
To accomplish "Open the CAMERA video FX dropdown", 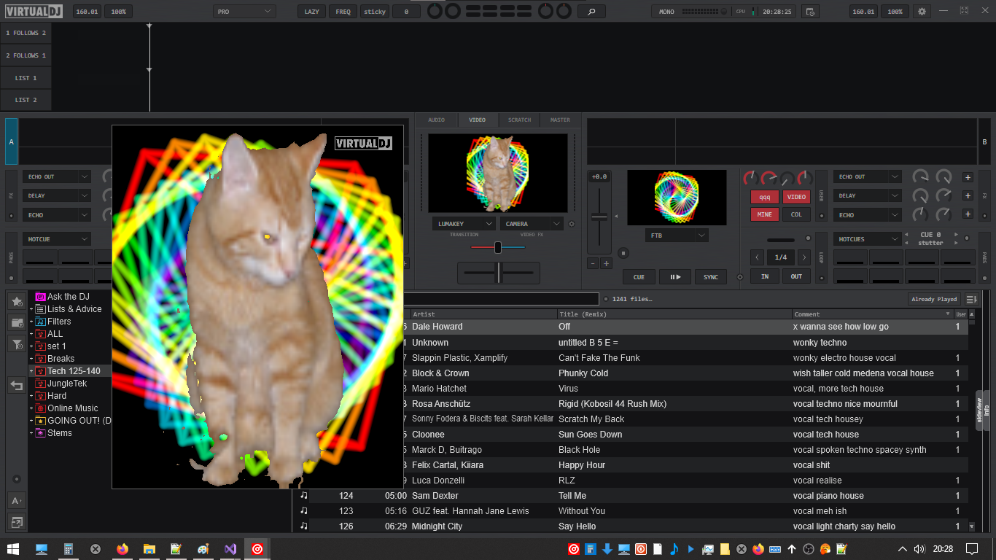I will click(532, 224).
